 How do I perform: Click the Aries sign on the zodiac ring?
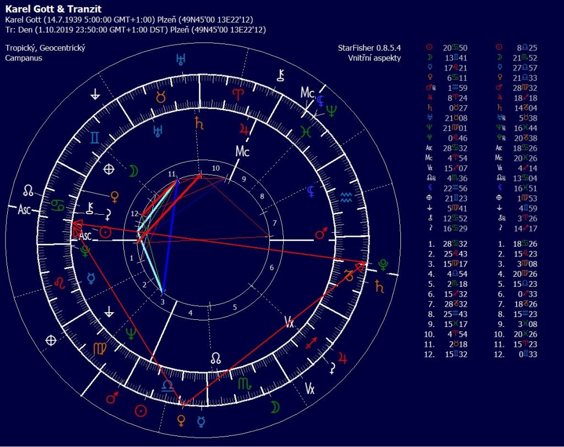237,94
